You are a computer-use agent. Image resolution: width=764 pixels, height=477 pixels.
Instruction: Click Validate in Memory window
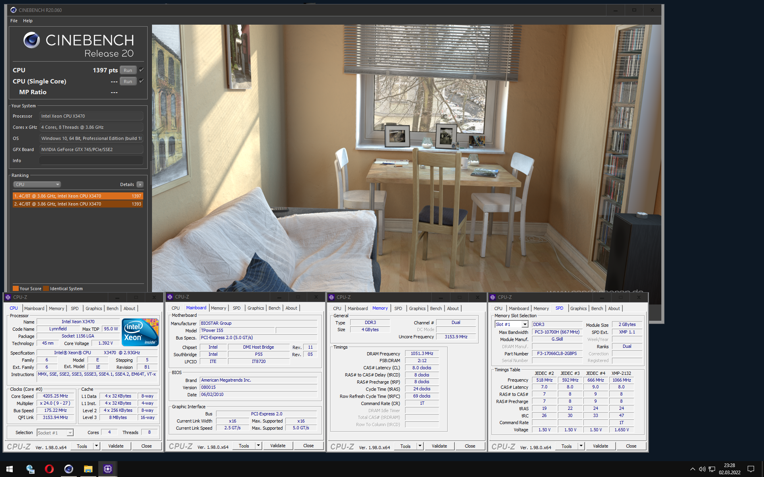click(x=439, y=446)
